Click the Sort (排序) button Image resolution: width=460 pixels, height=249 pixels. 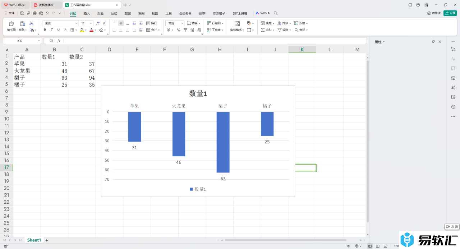tap(284, 23)
